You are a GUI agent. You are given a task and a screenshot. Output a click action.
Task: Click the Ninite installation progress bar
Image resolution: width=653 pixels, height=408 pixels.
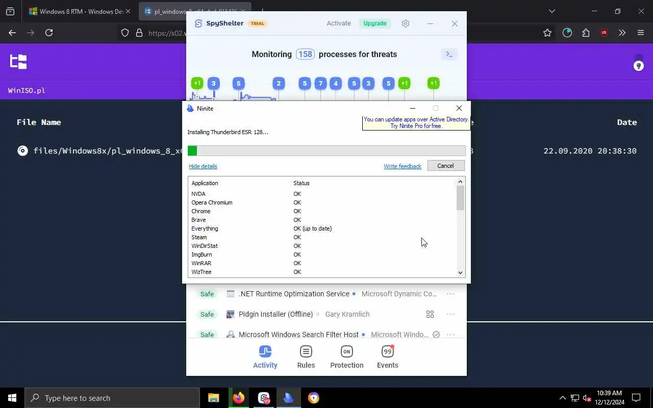click(326, 150)
